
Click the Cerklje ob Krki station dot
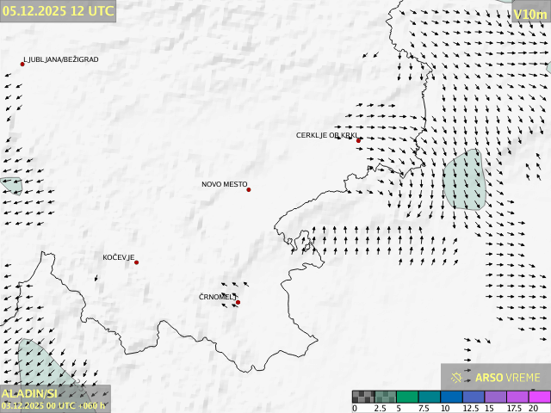pyautogui.click(x=358, y=140)
